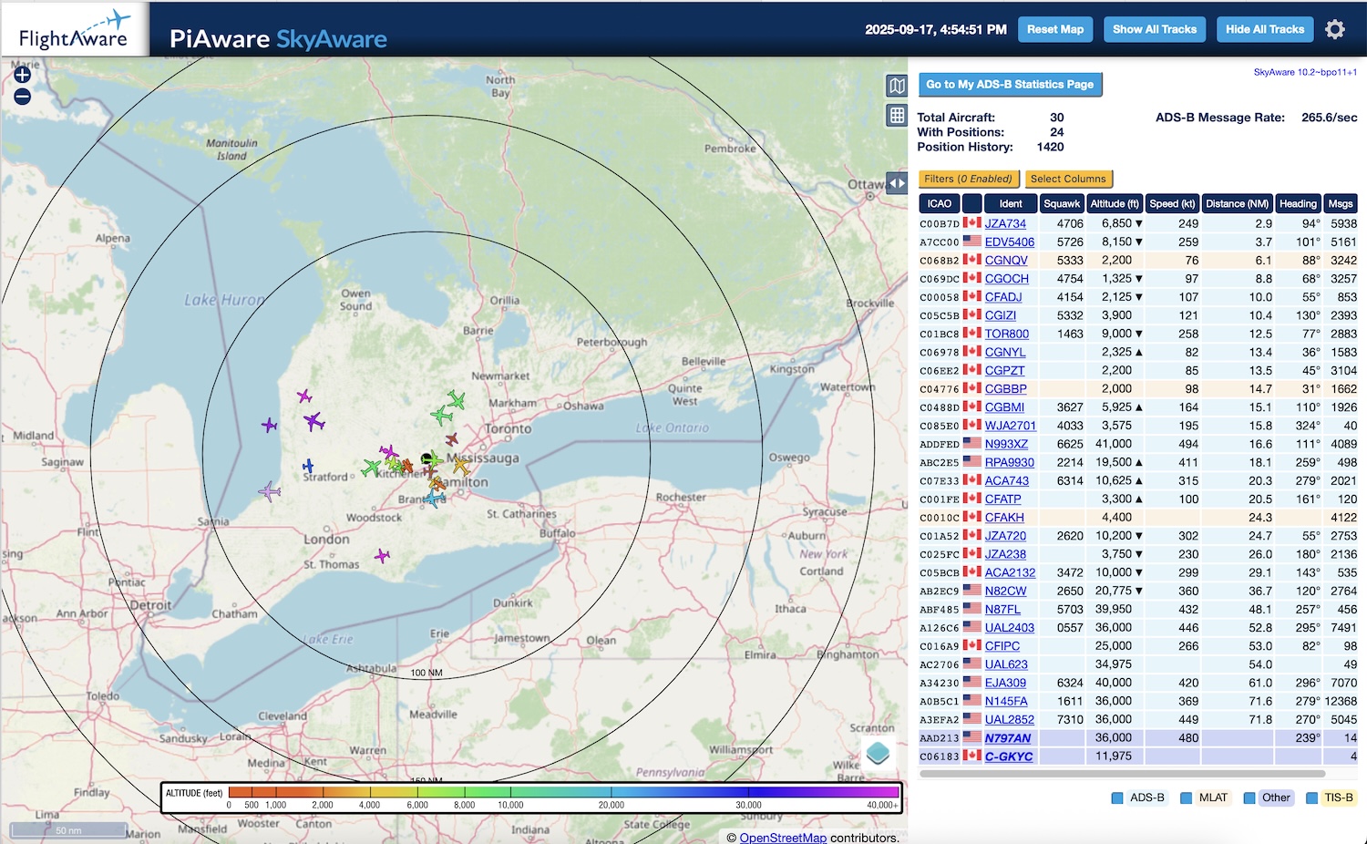
Task: Click the Reset Map button
Action: [1054, 29]
